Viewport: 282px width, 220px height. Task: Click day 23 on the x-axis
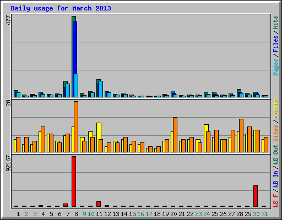click(x=198, y=214)
